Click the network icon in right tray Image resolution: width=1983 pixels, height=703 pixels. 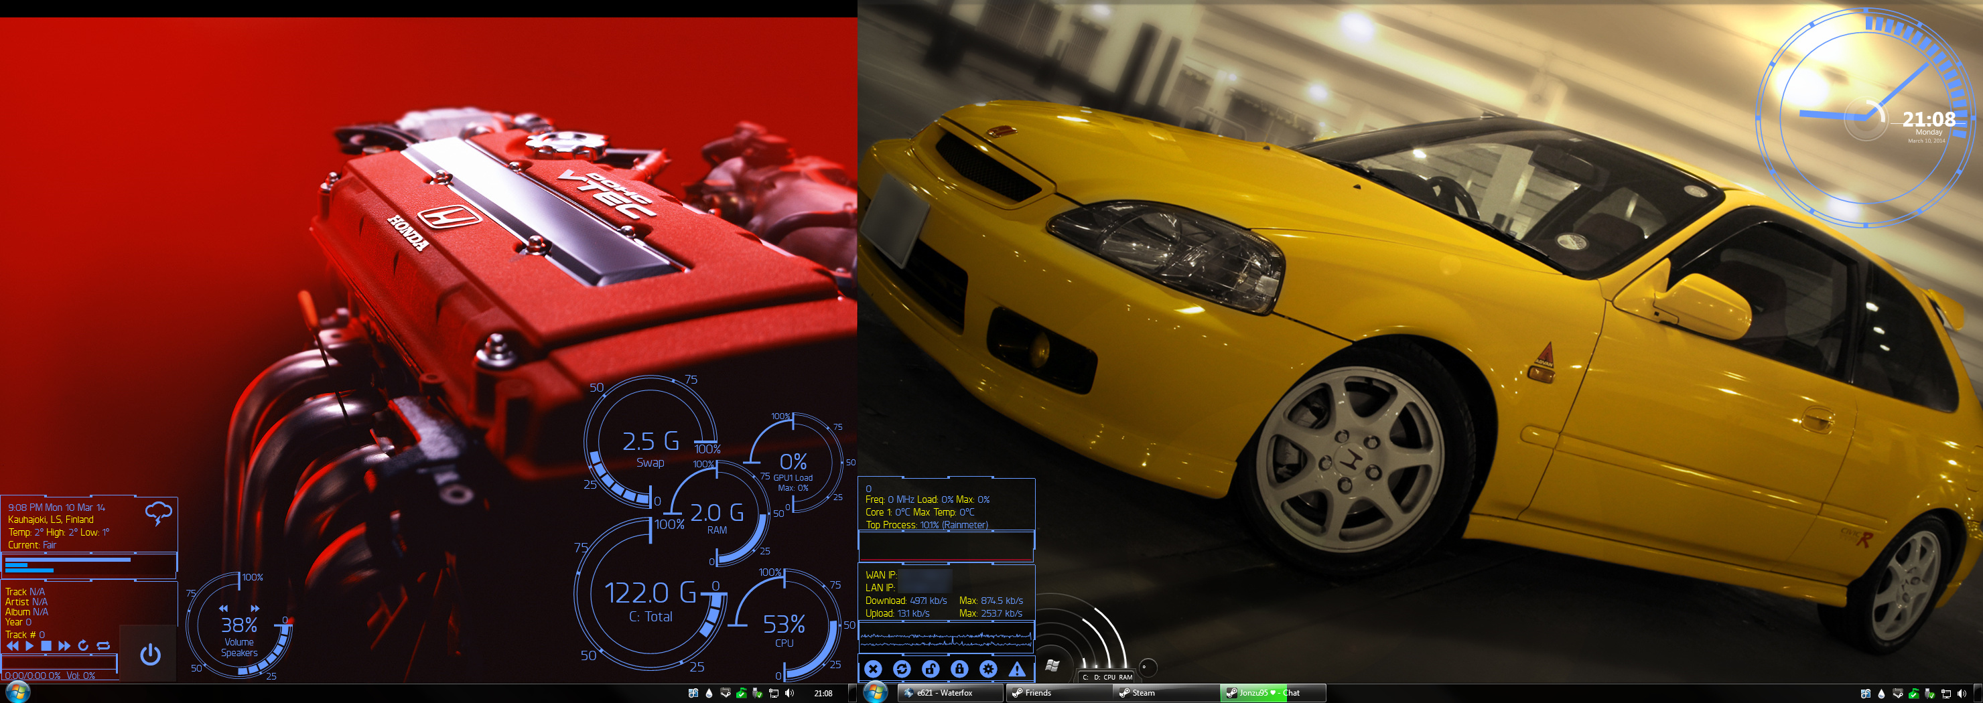pyautogui.click(x=1946, y=693)
